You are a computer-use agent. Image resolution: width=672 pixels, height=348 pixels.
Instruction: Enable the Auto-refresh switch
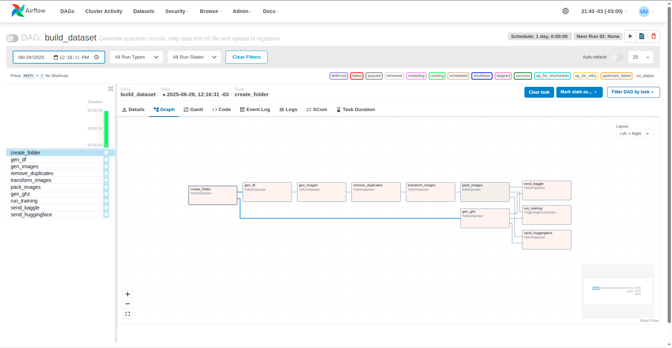[617, 57]
